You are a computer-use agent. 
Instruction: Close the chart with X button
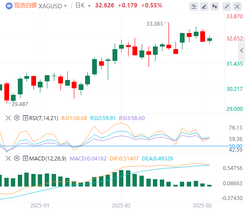click(237, 7)
